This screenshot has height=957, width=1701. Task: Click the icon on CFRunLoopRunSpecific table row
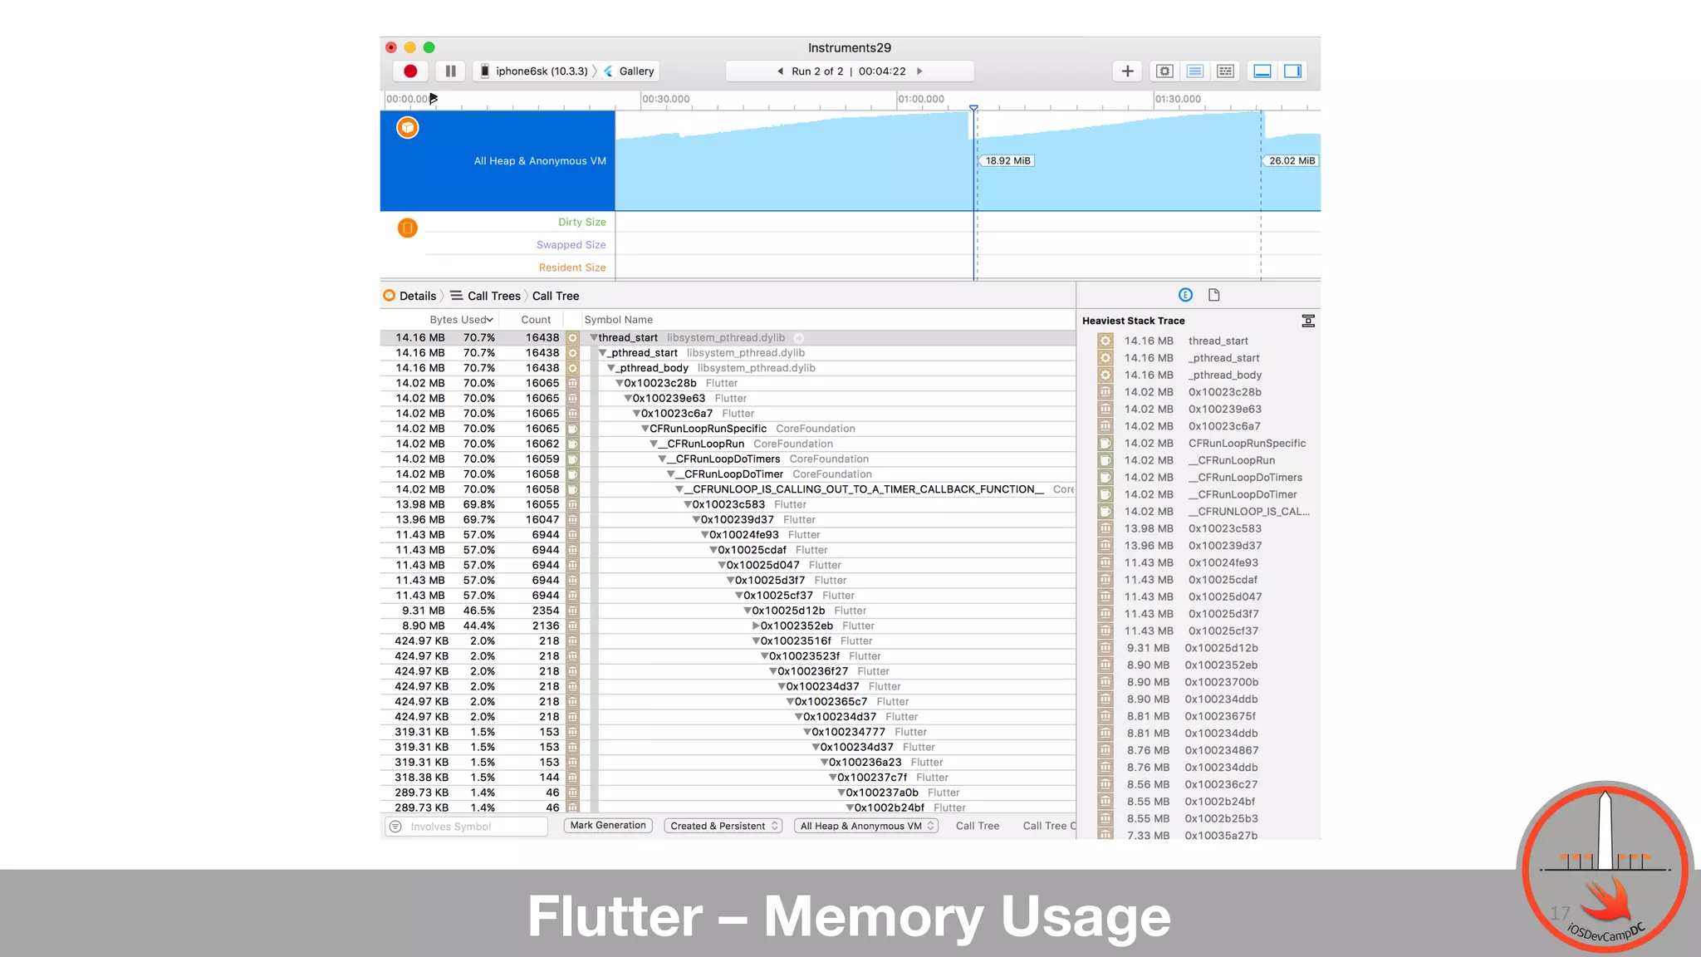[572, 429]
